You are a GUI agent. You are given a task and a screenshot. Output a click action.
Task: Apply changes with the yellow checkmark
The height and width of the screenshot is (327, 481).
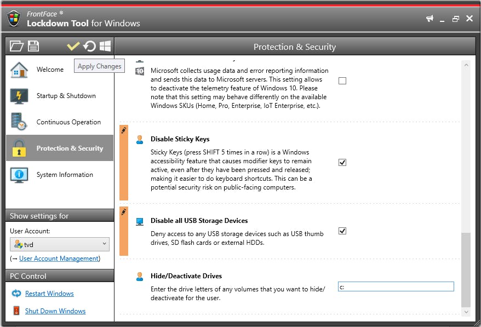pos(73,46)
